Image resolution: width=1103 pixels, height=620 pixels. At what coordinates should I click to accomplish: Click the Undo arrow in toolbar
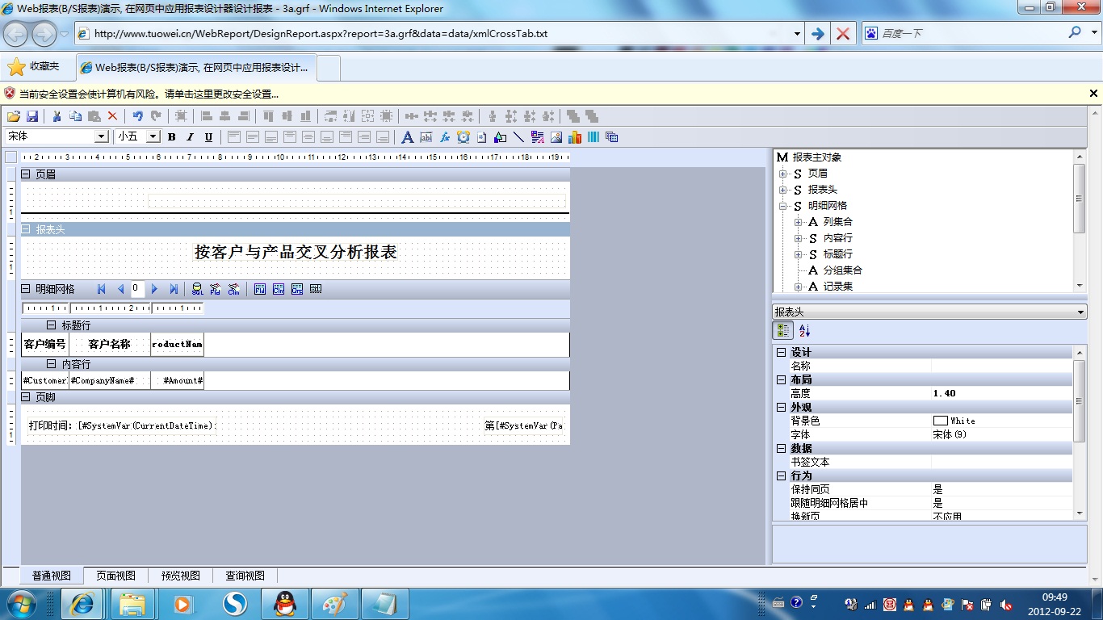[137, 116]
